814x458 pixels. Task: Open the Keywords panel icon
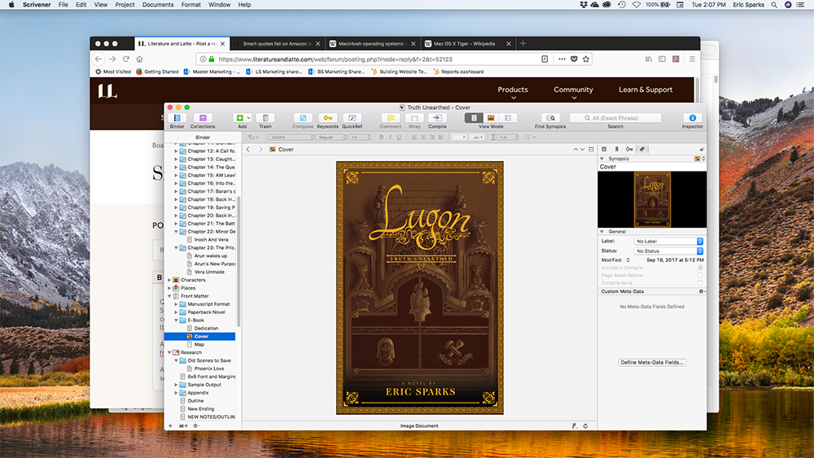[x=327, y=118]
